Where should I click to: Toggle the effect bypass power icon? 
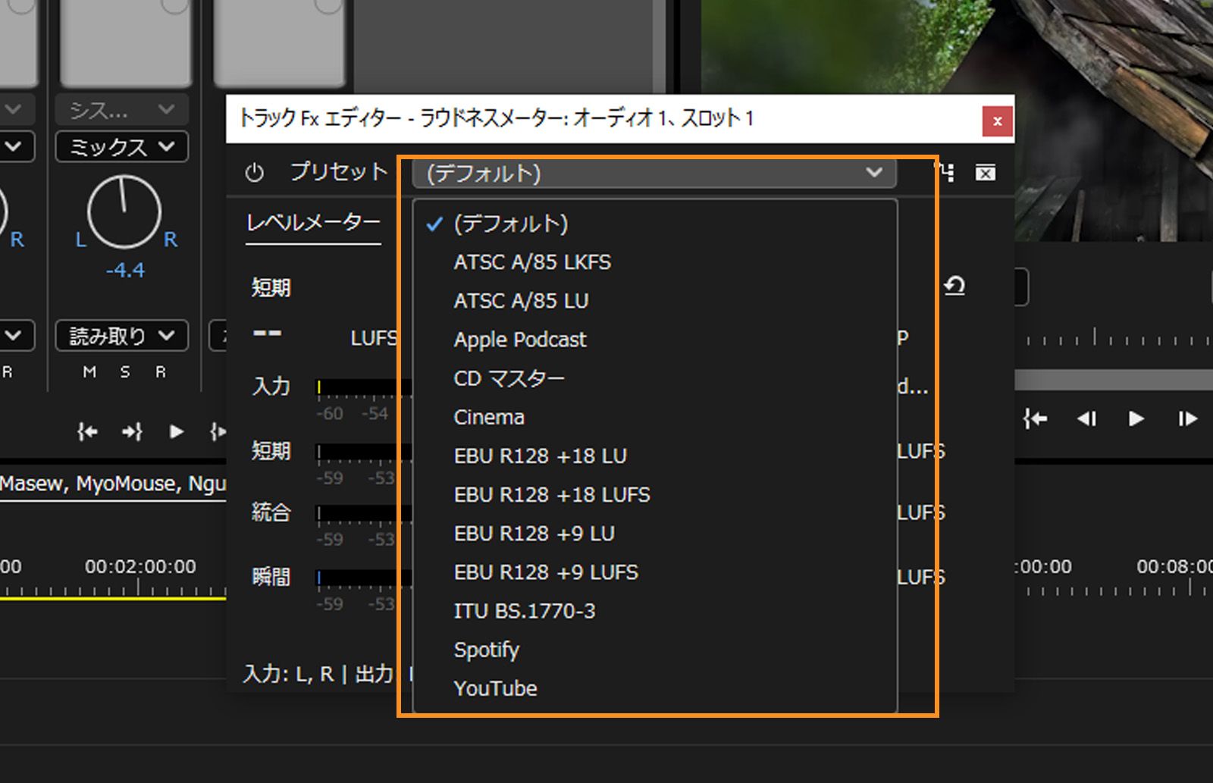coord(255,173)
